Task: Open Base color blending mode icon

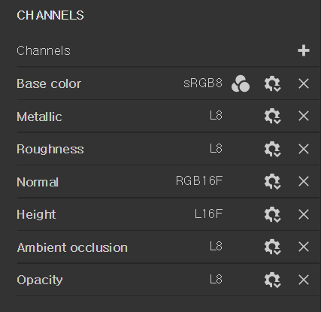Action: pyautogui.click(x=241, y=83)
